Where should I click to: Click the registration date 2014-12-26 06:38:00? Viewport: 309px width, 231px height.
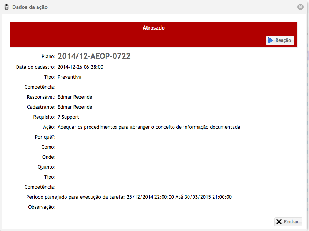(80, 67)
